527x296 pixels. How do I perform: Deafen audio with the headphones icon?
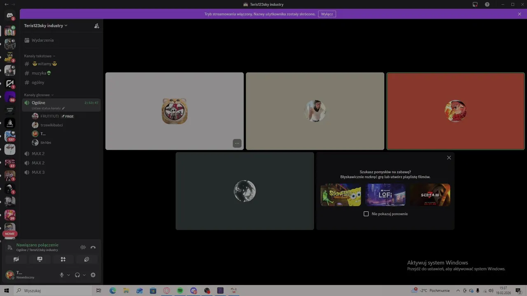tap(77, 275)
